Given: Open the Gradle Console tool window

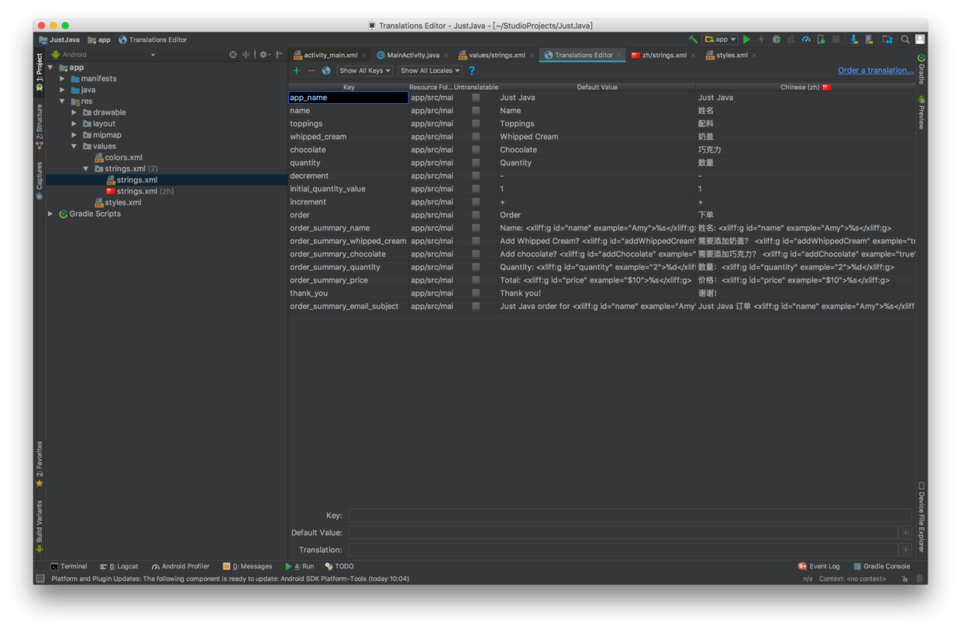Looking at the screenshot, I should [x=882, y=566].
